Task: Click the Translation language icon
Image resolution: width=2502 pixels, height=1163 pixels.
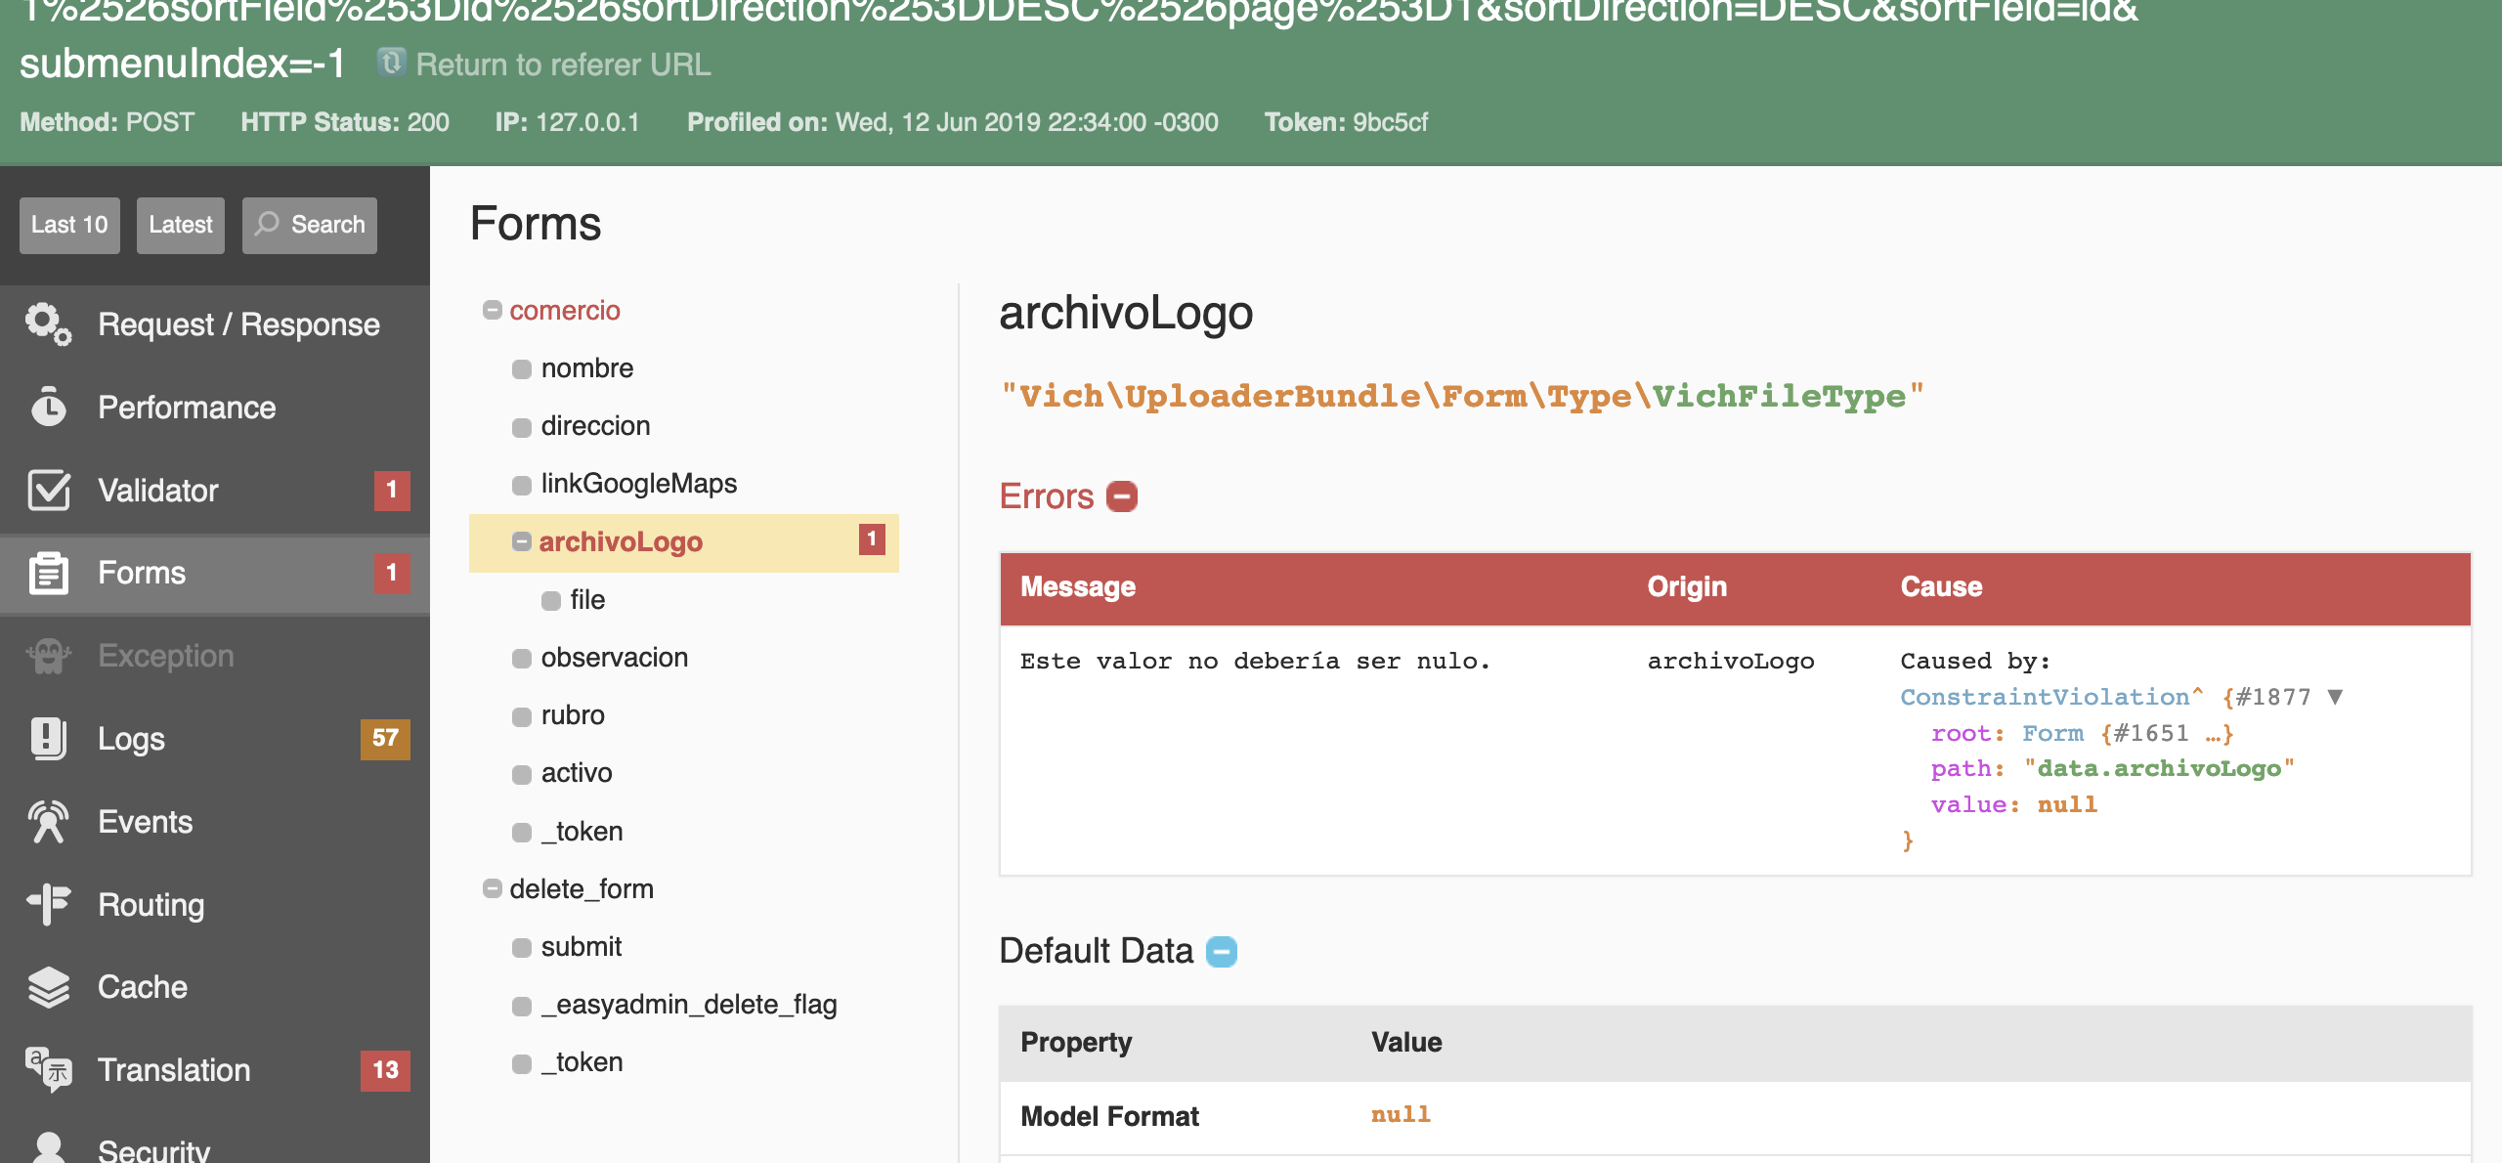Action: click(48, 1069)
